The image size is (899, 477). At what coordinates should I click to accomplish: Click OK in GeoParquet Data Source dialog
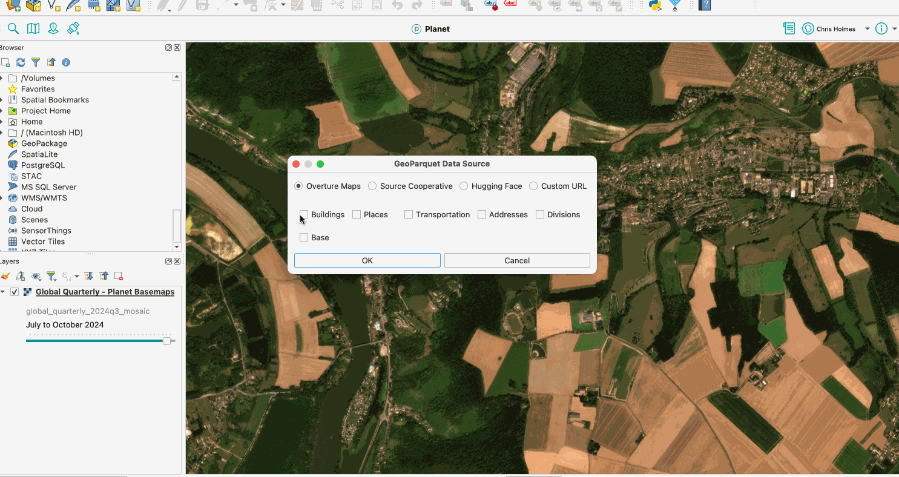(367, 260)
